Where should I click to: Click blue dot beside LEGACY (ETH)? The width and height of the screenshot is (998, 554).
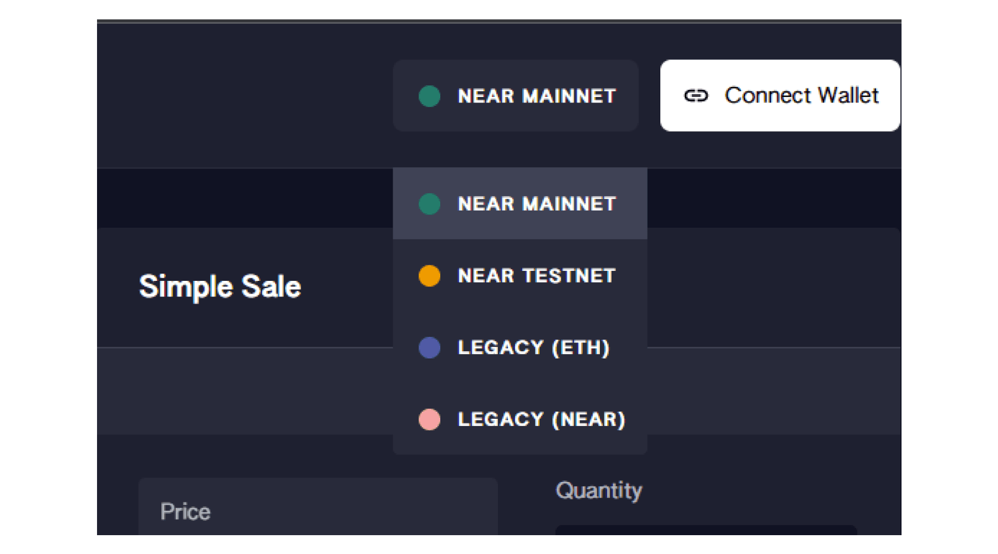click(429, 347)
